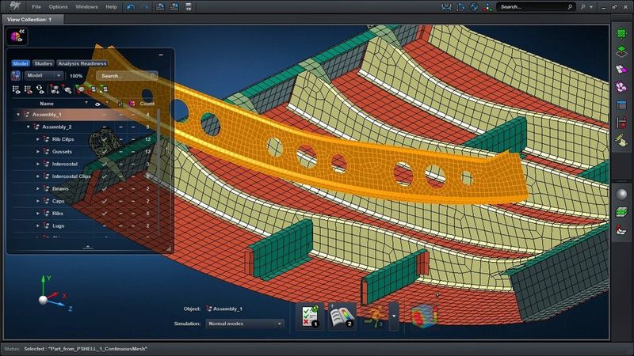This screenshot has height=356, width=634.
Task: Click the green plane layer icon in the right sidebar
Action: (621, 51)
